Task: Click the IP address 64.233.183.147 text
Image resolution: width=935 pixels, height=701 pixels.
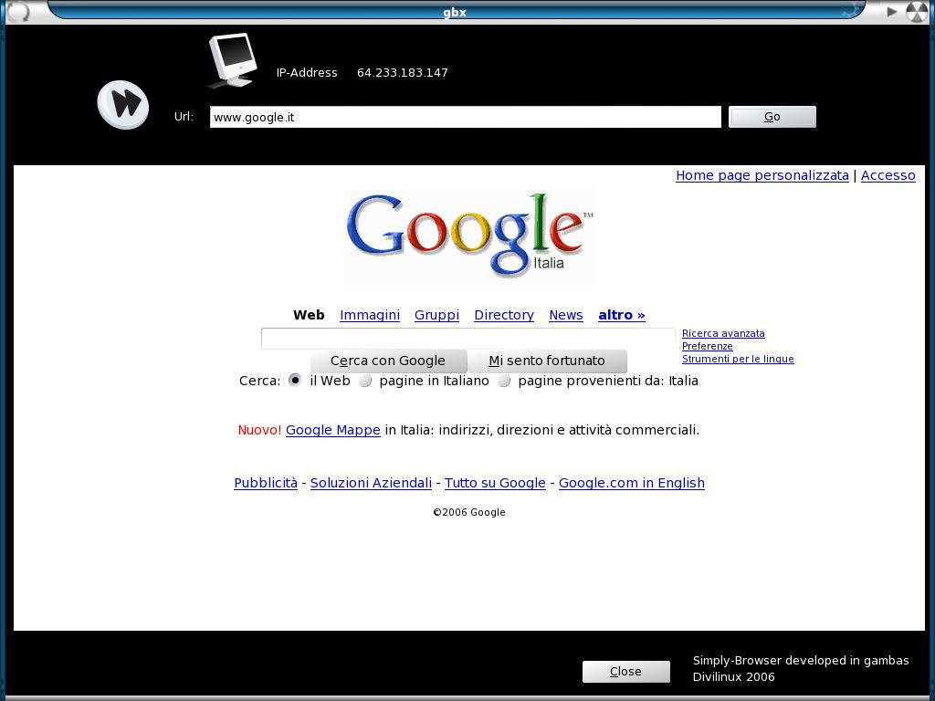Action: click(x=403, y=73)
